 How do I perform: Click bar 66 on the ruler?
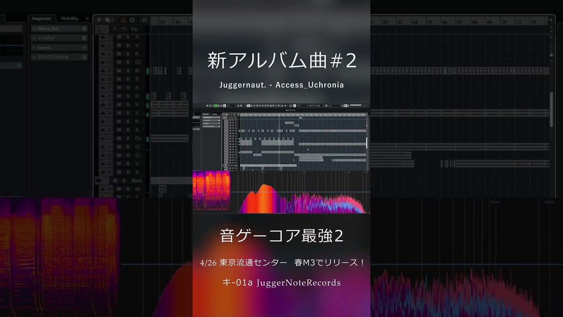[x=445, y=22]
